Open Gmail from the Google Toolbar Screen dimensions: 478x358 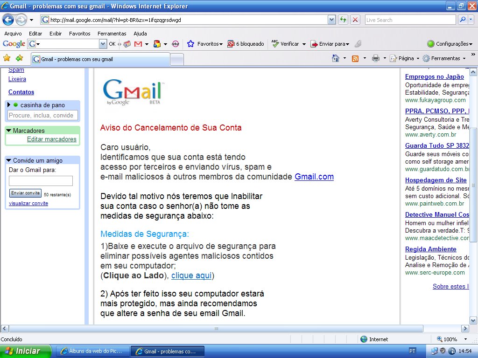pyautogui.click(x=139, y=44)
